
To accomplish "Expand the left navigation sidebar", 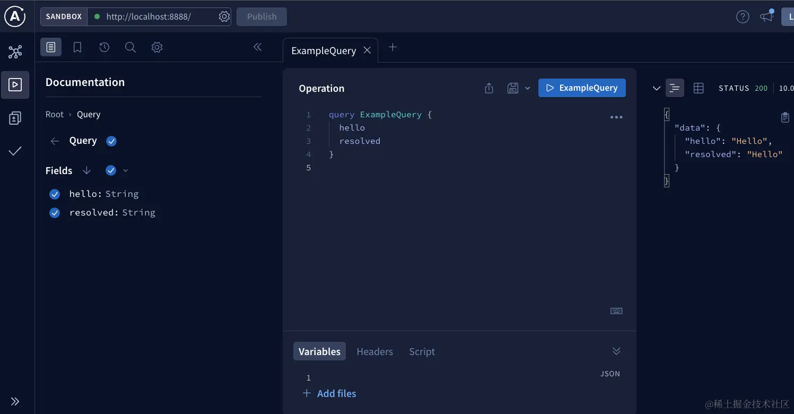I will click(x=15, y=401).
